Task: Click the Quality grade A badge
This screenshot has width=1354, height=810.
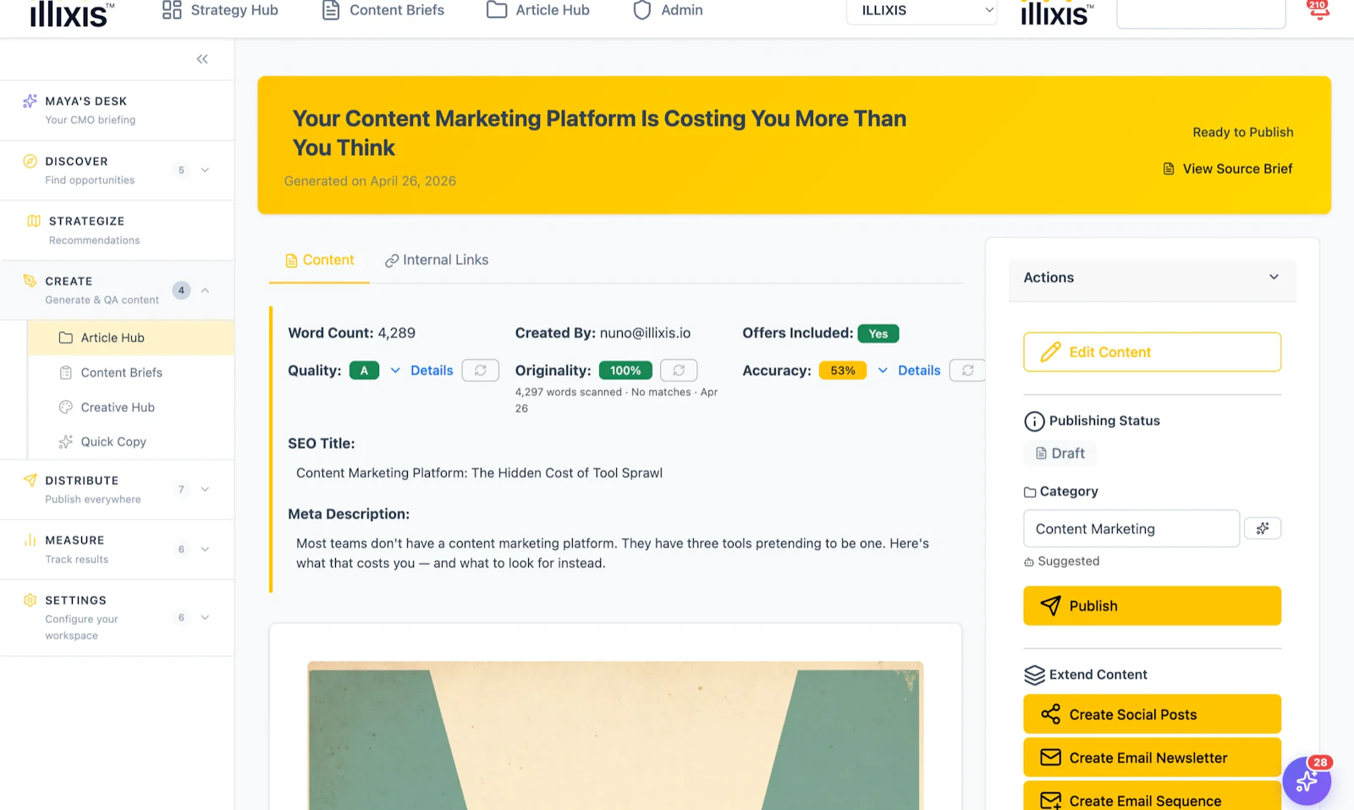Action: (364, 371)
